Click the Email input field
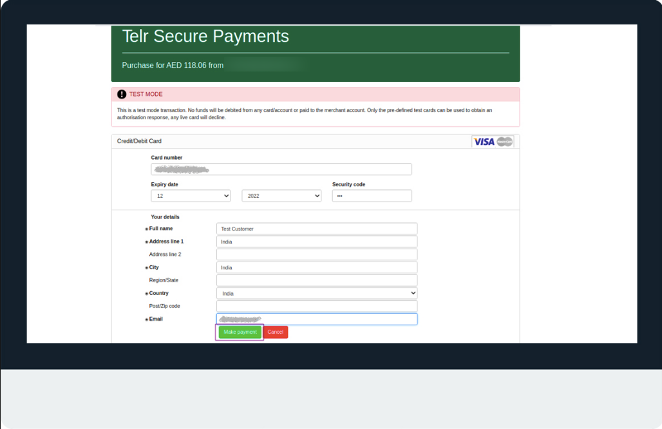Viewport: 662px width, 429px height. [x=317, y=319]
